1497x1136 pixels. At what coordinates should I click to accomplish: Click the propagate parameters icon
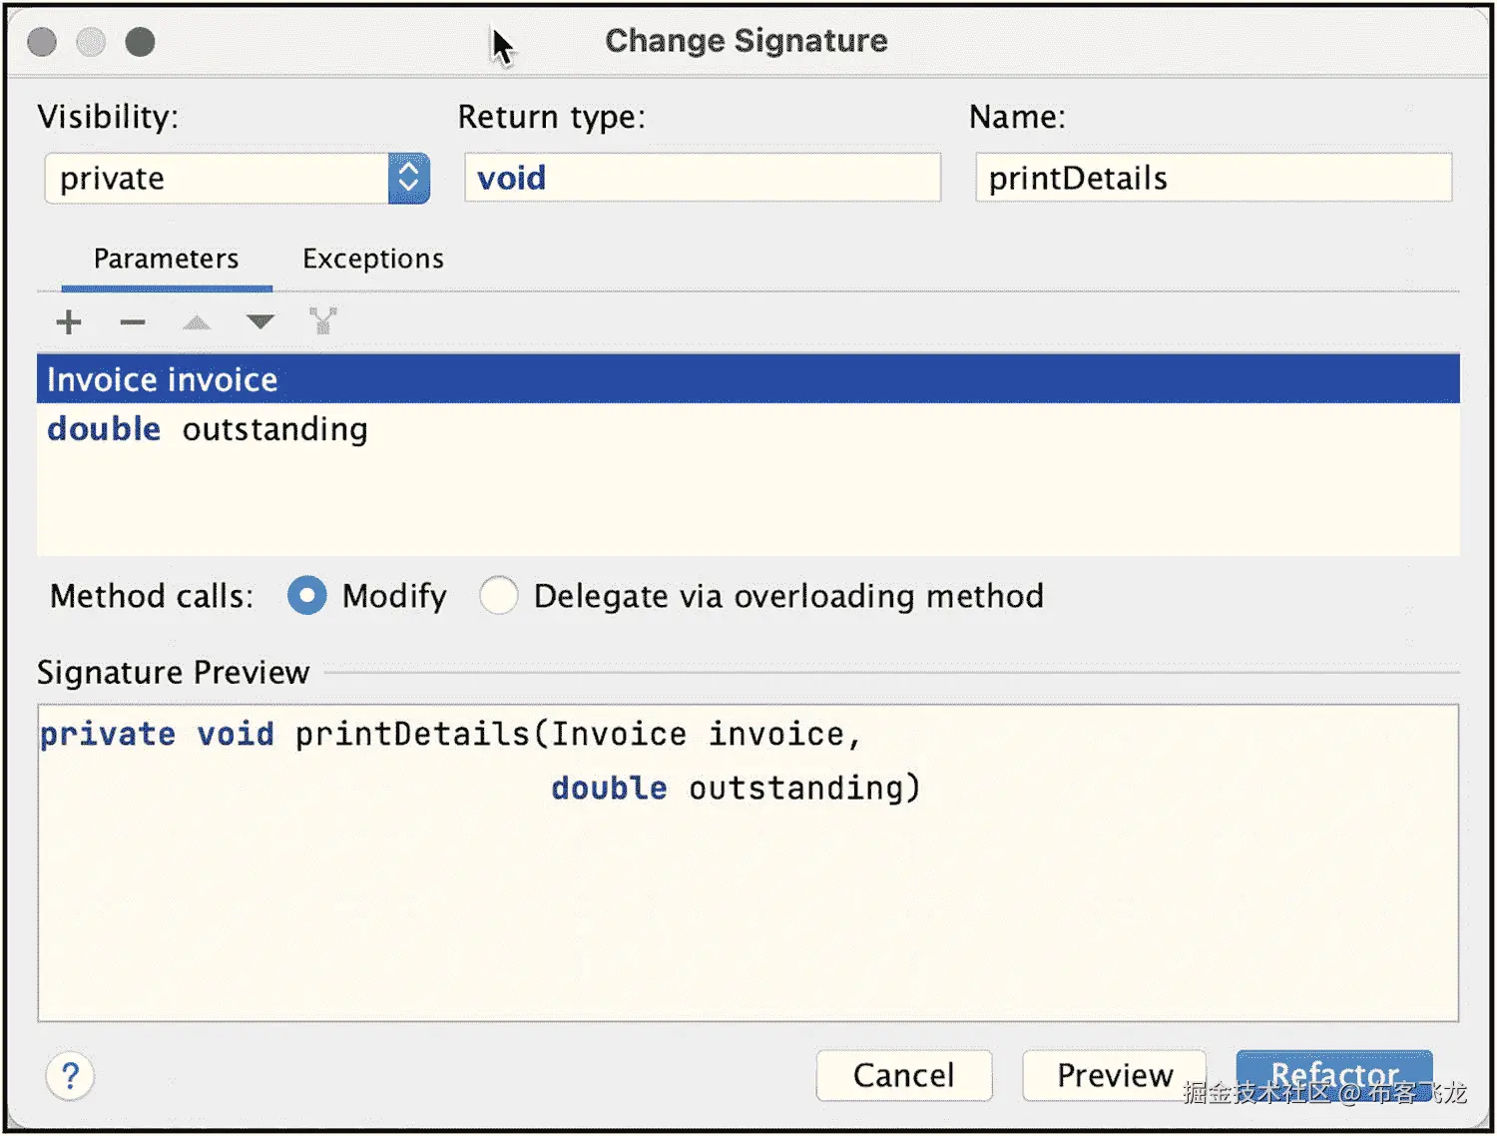point(322,321)
